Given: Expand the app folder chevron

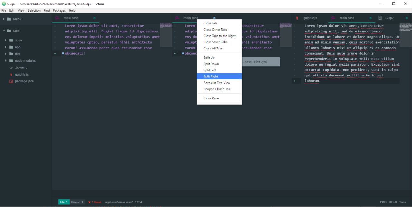Looking at the screenshot, I should point(6,47).
